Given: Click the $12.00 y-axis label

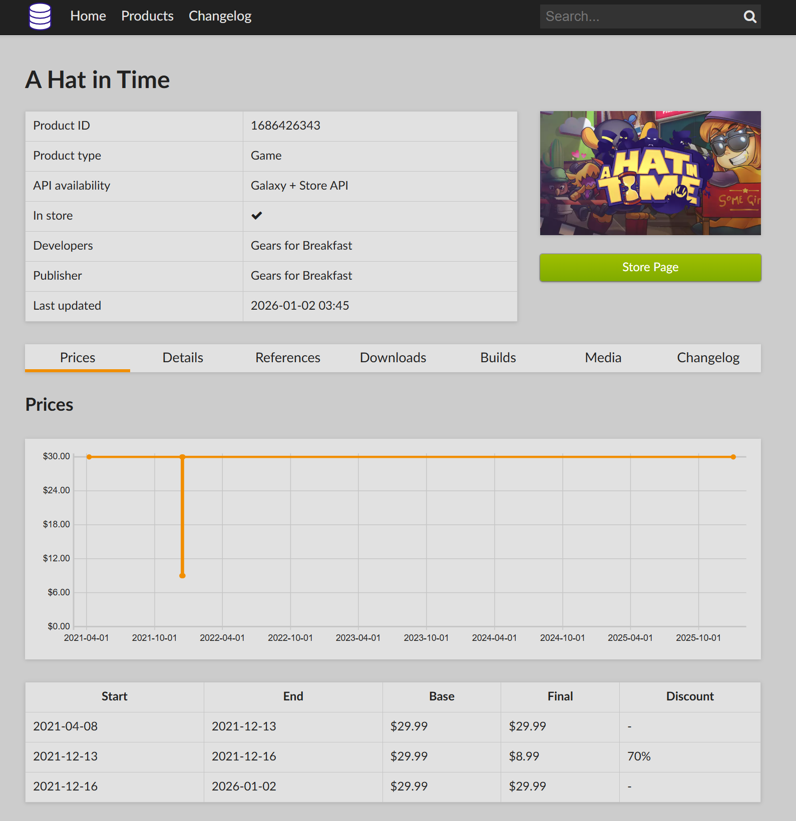Looking at the screenshot, I should 56,558.
